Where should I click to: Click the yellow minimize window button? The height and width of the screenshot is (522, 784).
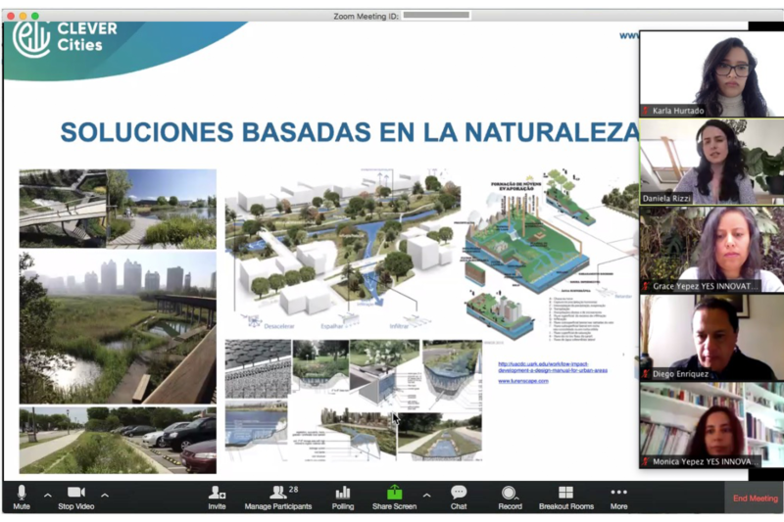pyautogui.click(x=23, y=16)
